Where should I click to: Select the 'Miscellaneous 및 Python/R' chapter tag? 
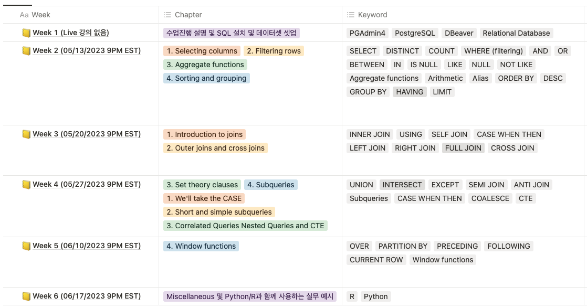pyautogui.click(x=250, y=296)
